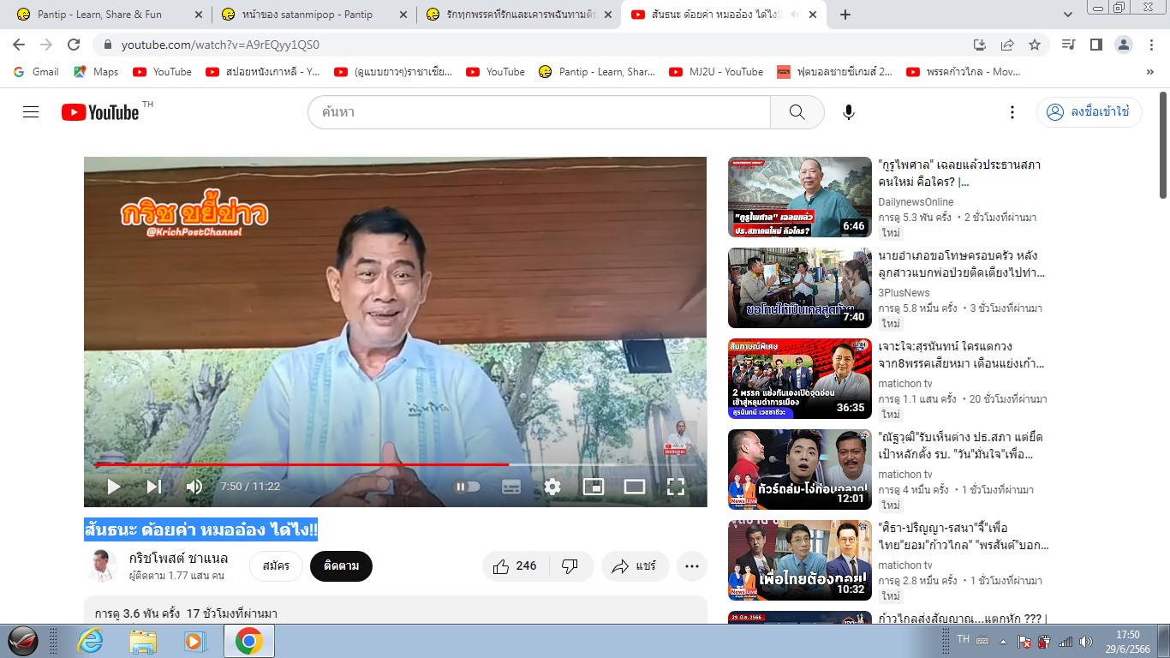This screenshot has height=658, width=1170.
Task: Enter full screen on the video
Action: point(676,487)
